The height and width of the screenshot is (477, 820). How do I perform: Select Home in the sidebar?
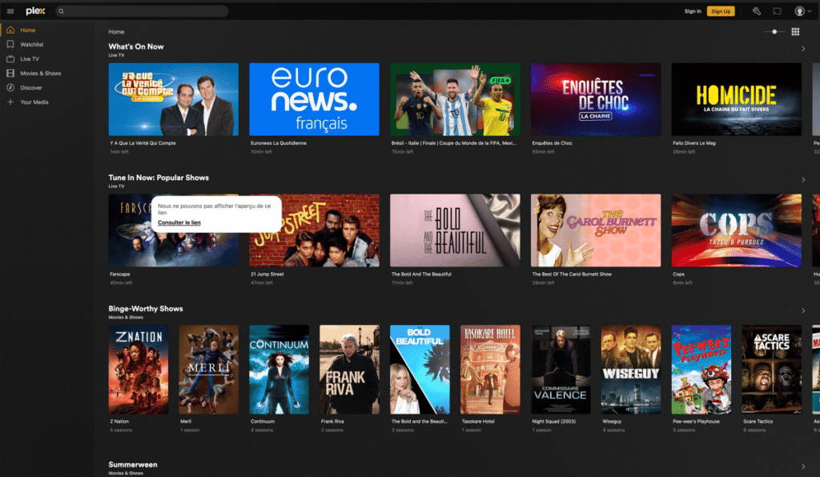[28, 30]
